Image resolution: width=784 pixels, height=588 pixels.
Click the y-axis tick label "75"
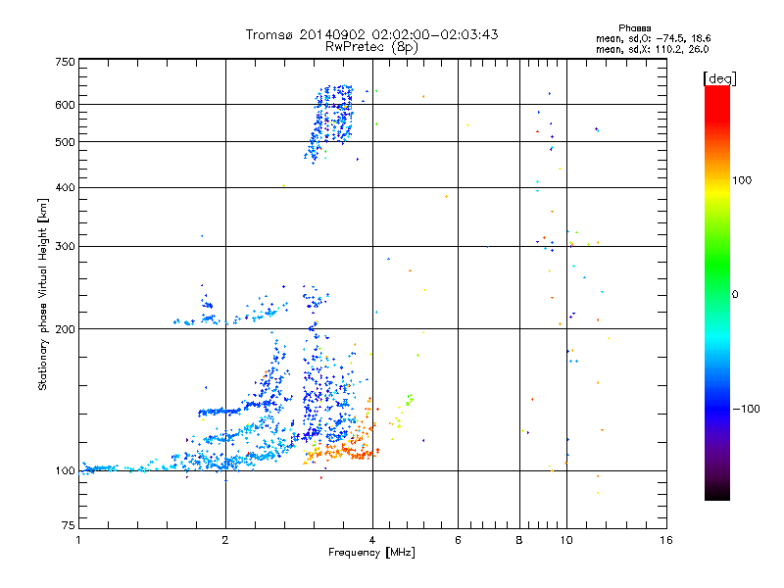coord(69,525)
